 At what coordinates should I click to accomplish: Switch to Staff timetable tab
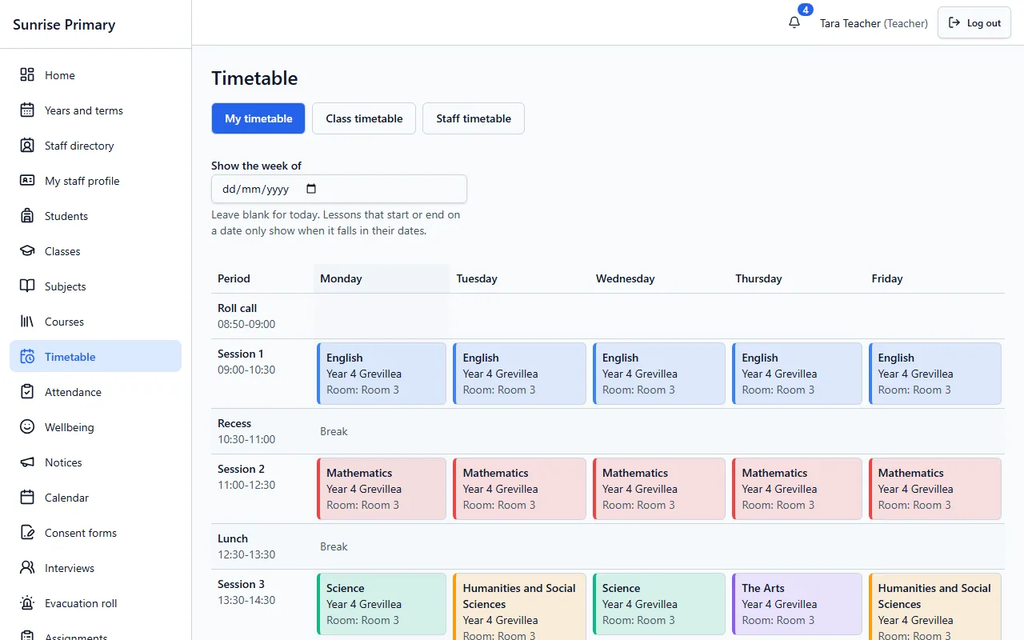[x=474, y=118]
